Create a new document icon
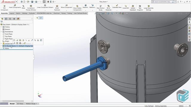Image resolution: width=191 pixels, height=107 pixels. pos(24,2)
